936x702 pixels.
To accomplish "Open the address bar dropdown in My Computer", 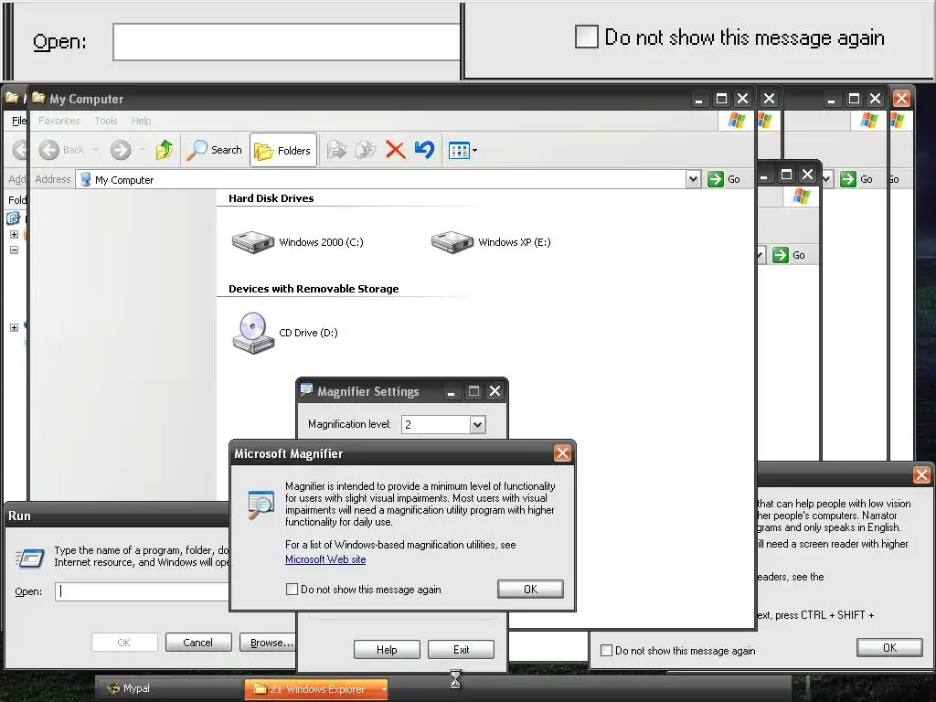I will (x=693, y=179).
